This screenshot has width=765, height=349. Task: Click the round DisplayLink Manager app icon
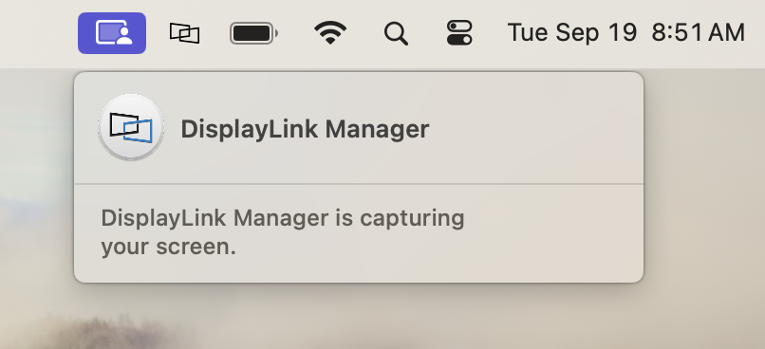pyautogui.click(x=131, y=128)
